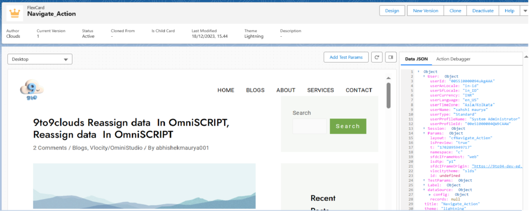The width and height of the screenshot is (531, 211).
Task: Open the Vlocity/OminiStudio category link
Action: [x=116, y=148]
